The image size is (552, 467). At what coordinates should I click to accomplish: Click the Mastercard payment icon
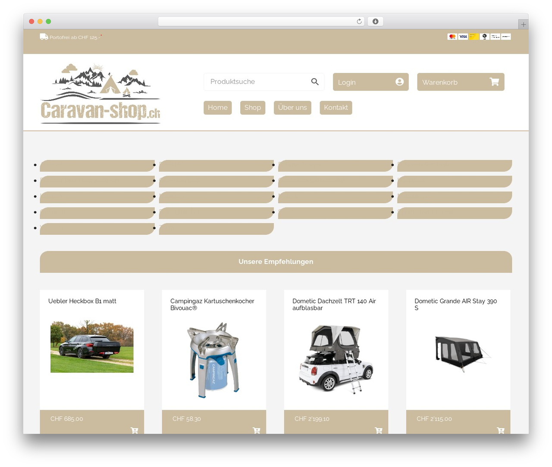pos(452,37)
